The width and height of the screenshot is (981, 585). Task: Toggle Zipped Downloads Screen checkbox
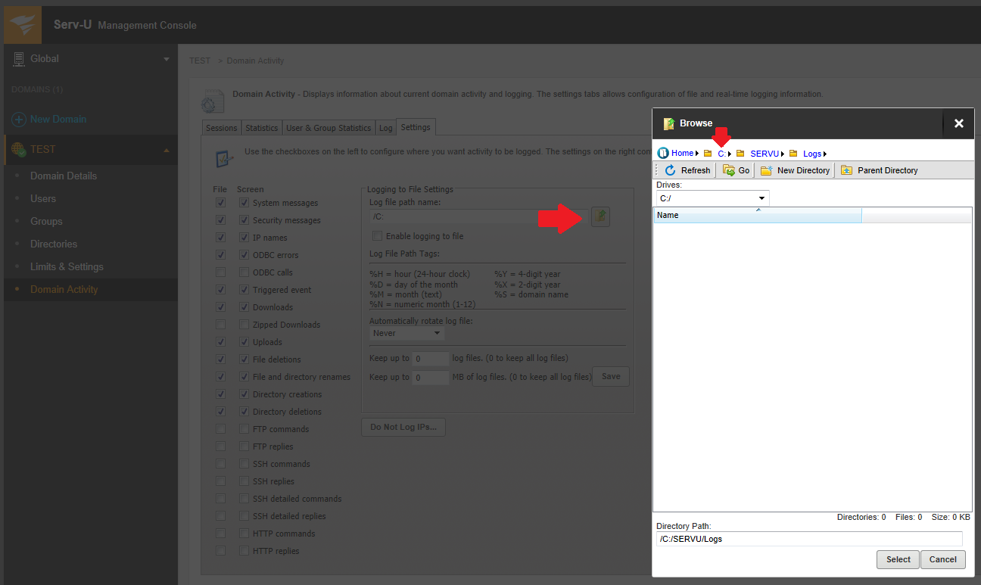(x=244, y=325)
